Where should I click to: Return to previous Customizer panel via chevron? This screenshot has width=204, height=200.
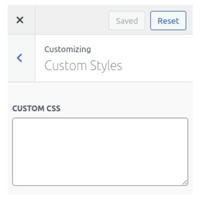tap(20, 58)
